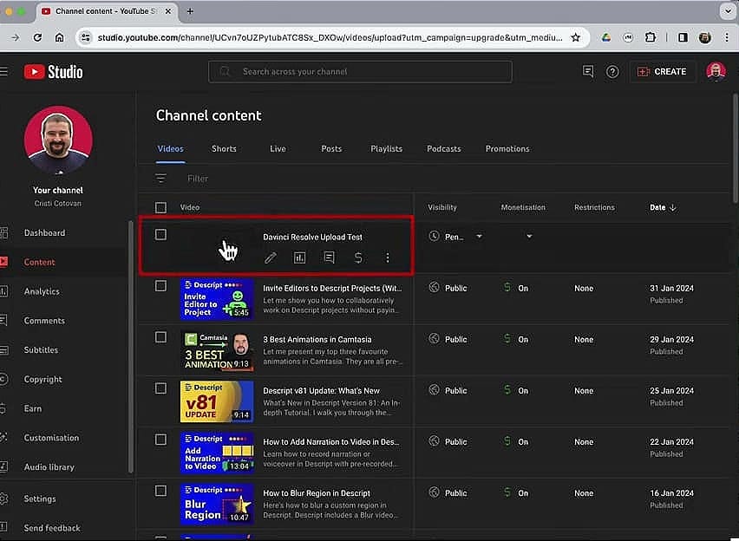This screenshot has height=541, width=739.
Task: Tick the checkbox for Descript v81 Update video
Action: pyautogui.click(x=160, y=388)
